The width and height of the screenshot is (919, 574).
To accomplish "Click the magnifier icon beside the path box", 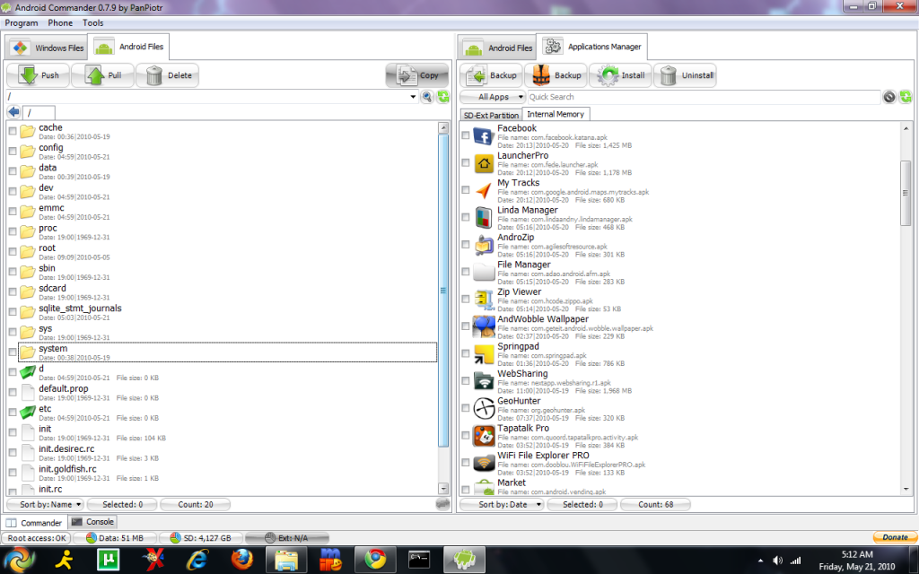I will pos(426,97).
